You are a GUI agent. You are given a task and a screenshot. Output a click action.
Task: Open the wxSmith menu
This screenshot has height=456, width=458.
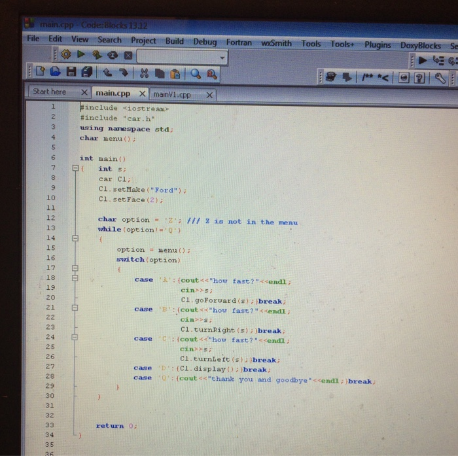pos(276,43)
